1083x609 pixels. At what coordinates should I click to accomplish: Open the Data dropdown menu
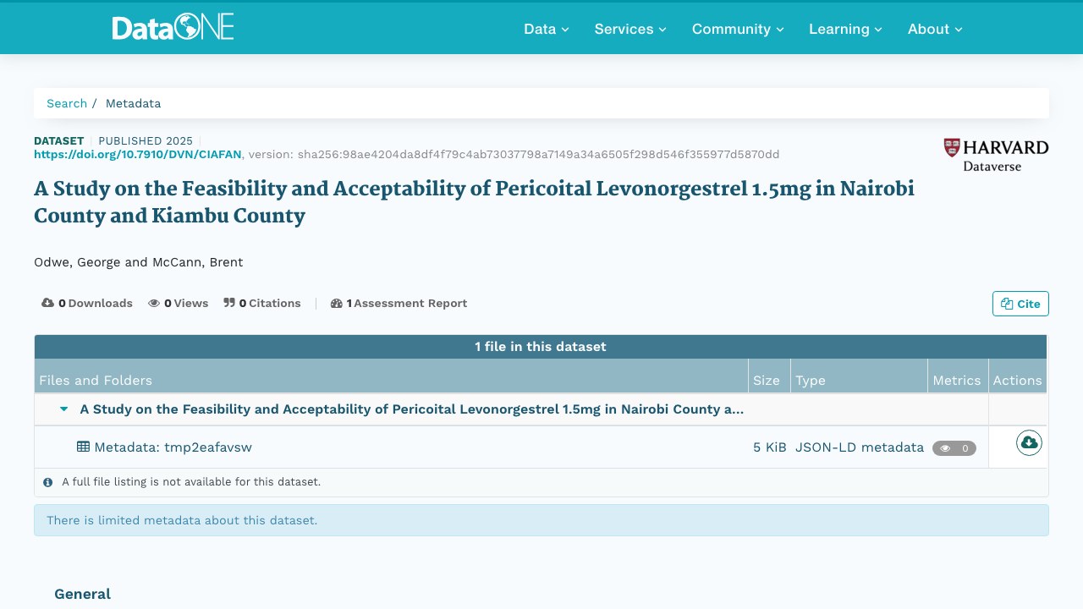pyautogui.click(x=547, y=29)
